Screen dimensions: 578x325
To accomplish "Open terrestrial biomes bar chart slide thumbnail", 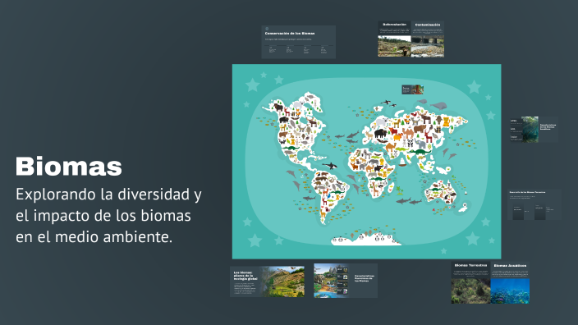I will click(534, 205).
